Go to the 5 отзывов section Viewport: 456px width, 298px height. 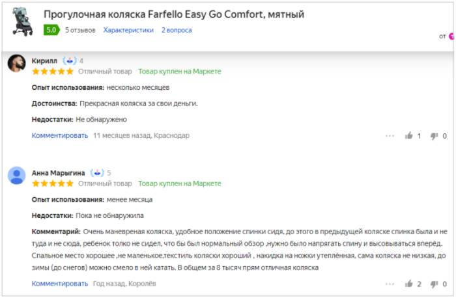pos(79,30)
